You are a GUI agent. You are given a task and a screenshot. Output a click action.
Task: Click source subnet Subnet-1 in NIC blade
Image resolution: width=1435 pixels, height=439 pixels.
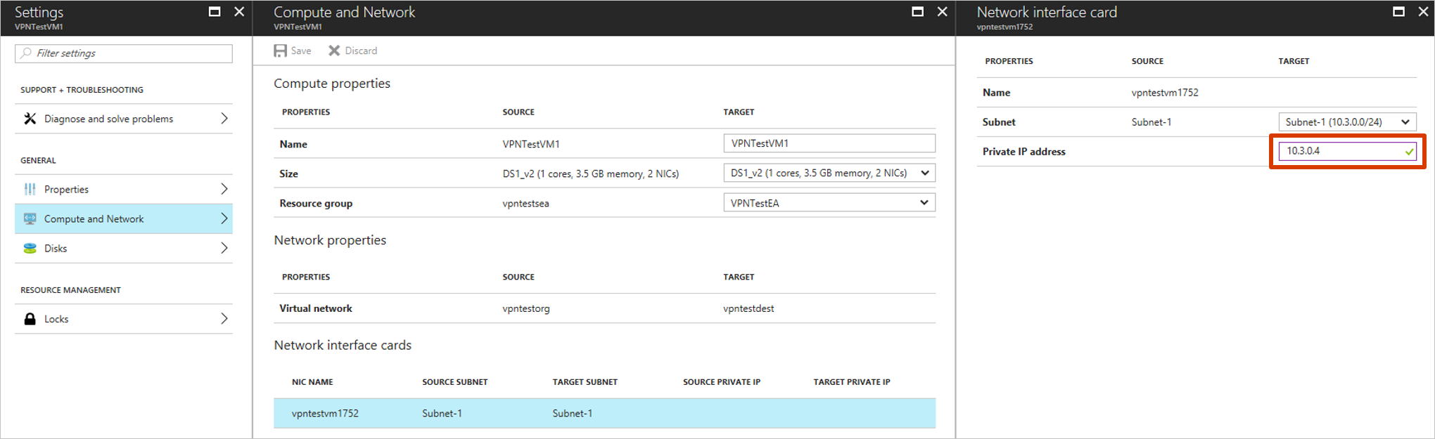coord(1152,122)
